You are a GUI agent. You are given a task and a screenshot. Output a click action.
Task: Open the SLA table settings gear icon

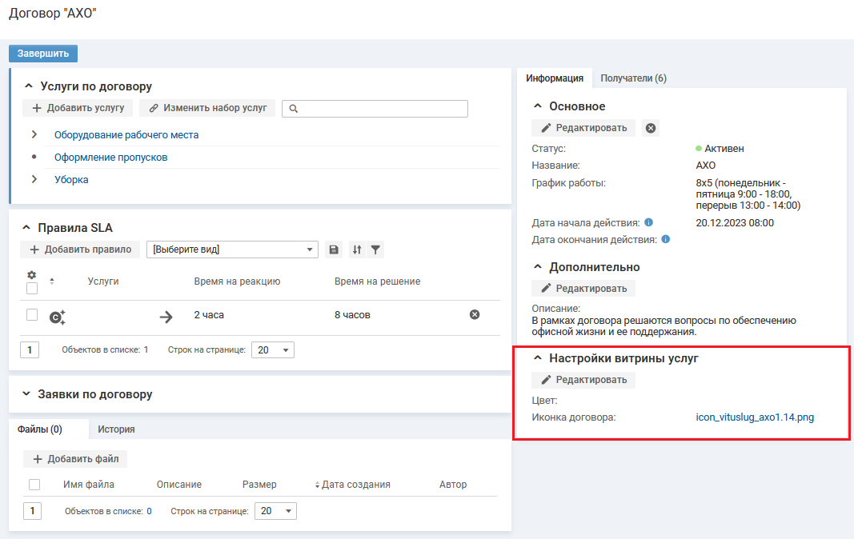[x=32, y=274]
